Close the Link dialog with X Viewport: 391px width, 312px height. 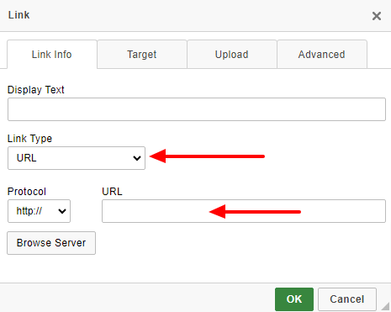coord(377,16)
